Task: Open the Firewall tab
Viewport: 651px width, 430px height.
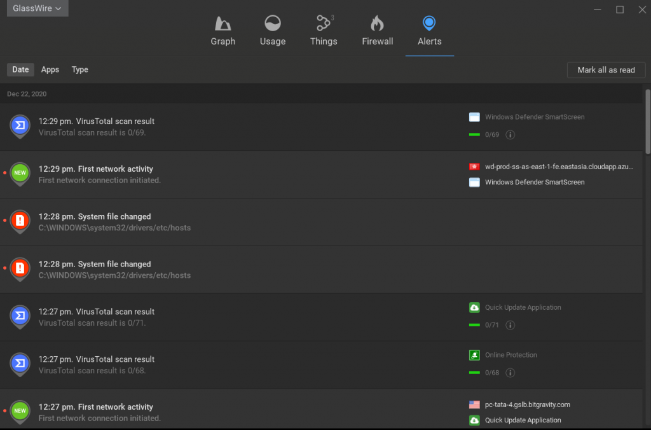Action: 378,31
